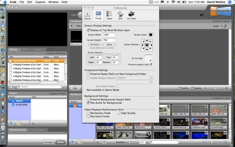The image size is (235, 147).
Task: Adjust the foreground thumbnail size slider
Action: click(216, 88)
